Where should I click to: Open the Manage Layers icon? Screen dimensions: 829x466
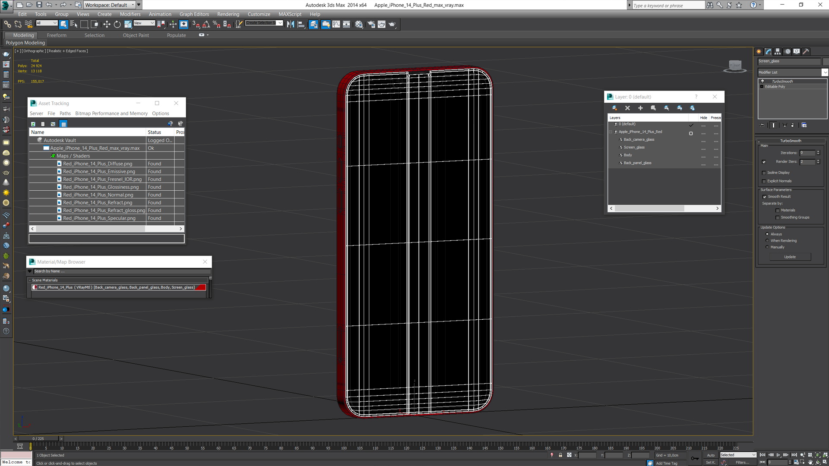313,24
